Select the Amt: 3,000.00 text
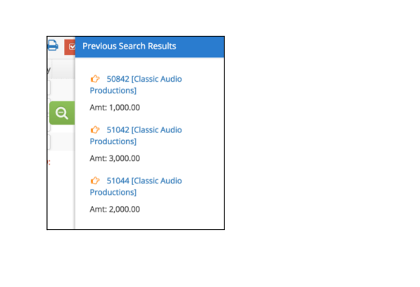420x287 pixels. [115, 158]
